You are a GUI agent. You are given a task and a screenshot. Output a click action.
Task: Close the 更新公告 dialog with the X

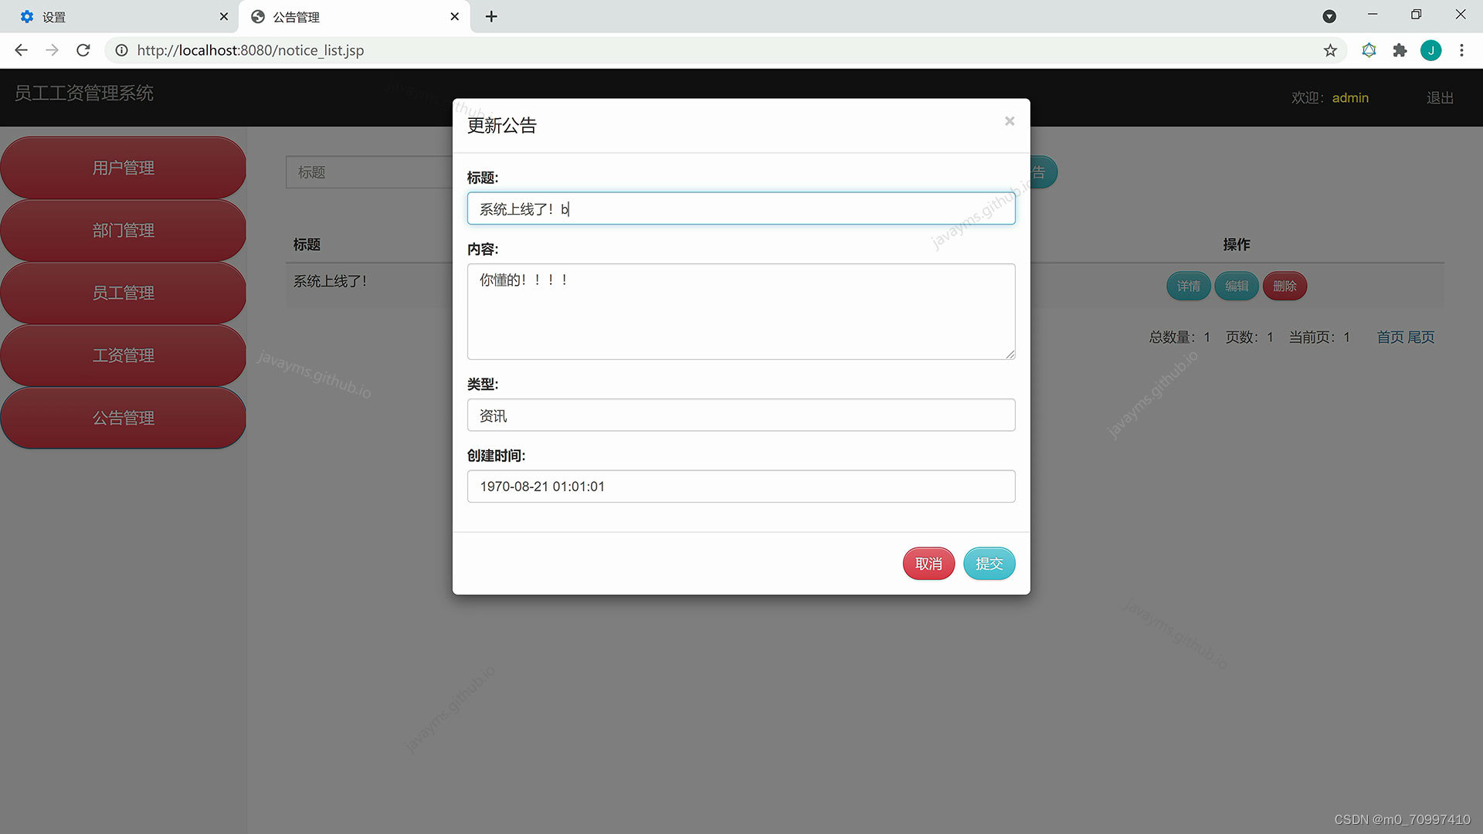1009,121
